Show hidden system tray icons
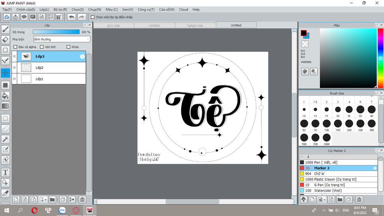The height and width of the screenshot is (216, 384). (324, 210)
